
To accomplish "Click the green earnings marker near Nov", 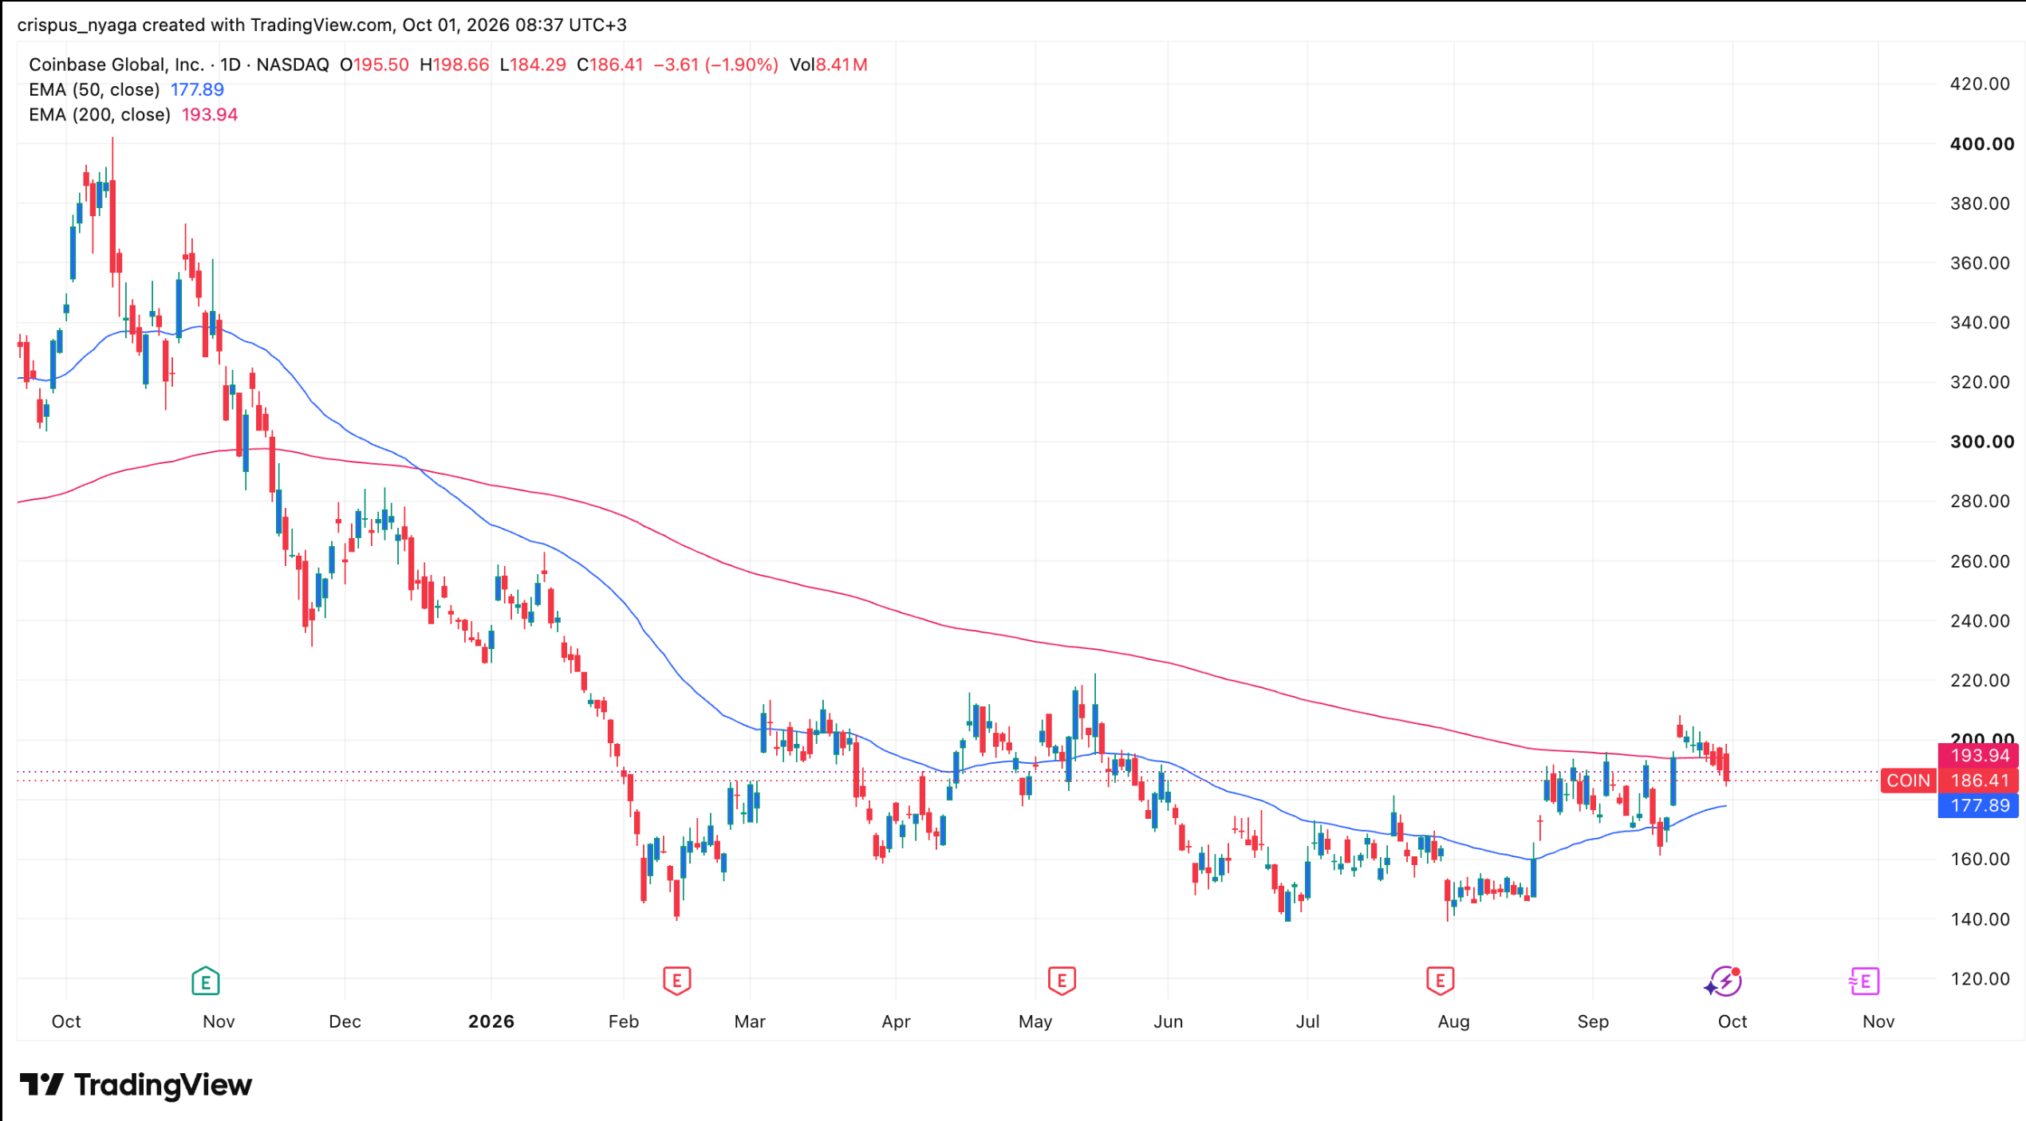I will point(206,981).
